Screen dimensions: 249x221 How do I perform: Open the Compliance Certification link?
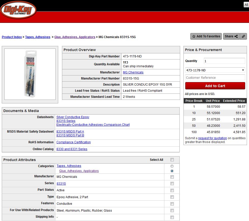(73, 142)
